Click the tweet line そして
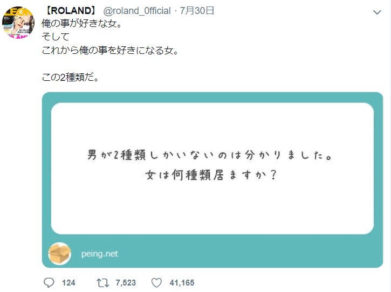Viewport: 391px width, 292px height. (x=56, y=37)
